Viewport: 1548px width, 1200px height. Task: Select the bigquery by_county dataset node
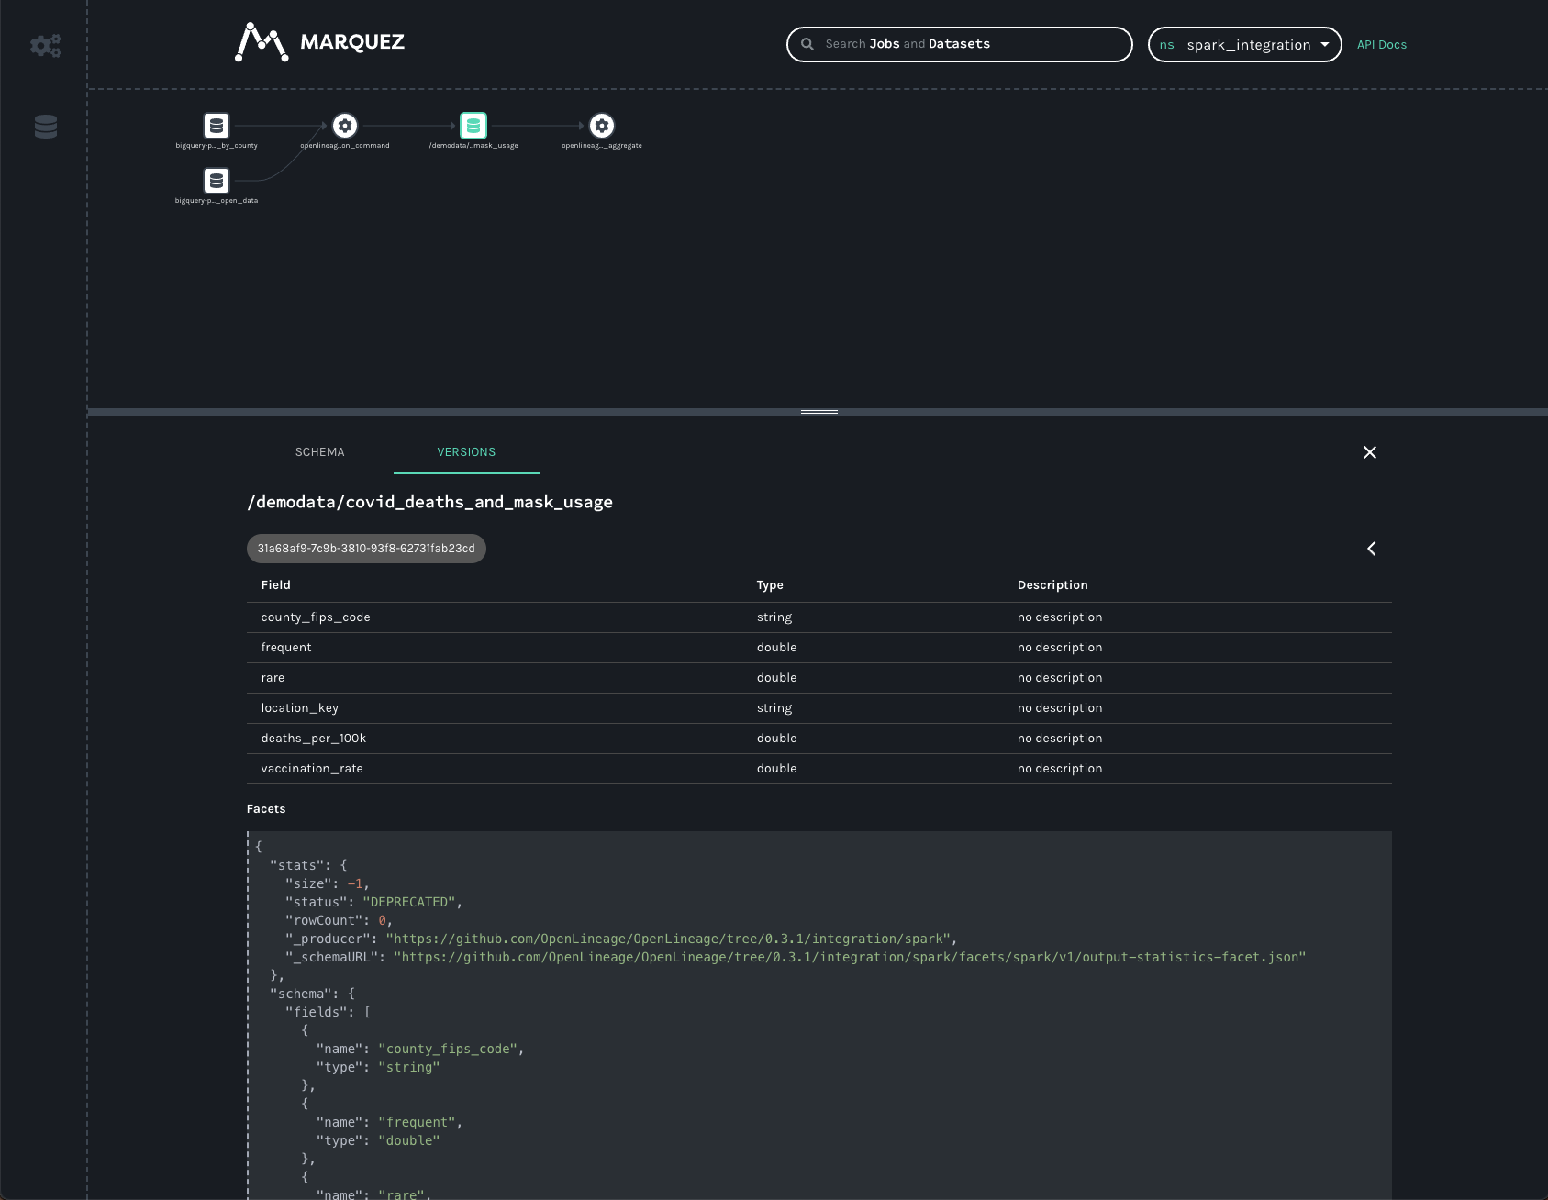coord(217,126)
